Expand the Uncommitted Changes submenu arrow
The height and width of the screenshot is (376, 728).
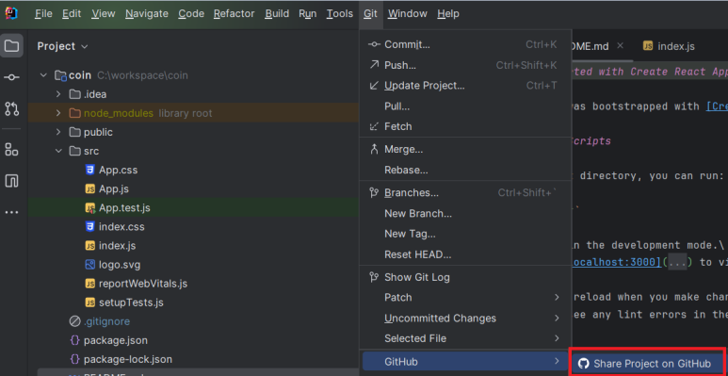click(557, 318)
